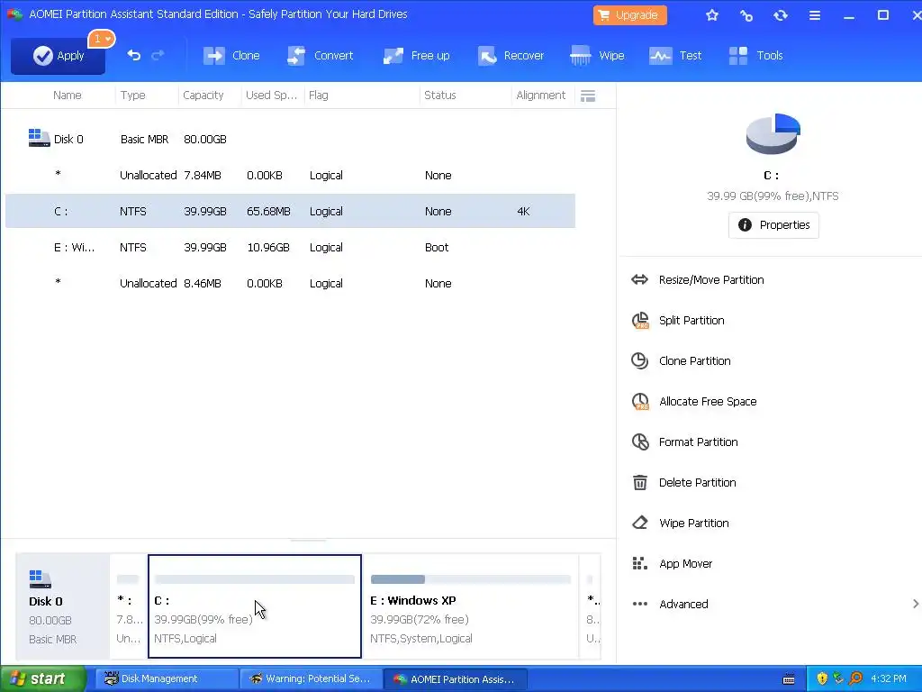
Task: Select the last unallocated block in disk map
Action: [590, 606]
